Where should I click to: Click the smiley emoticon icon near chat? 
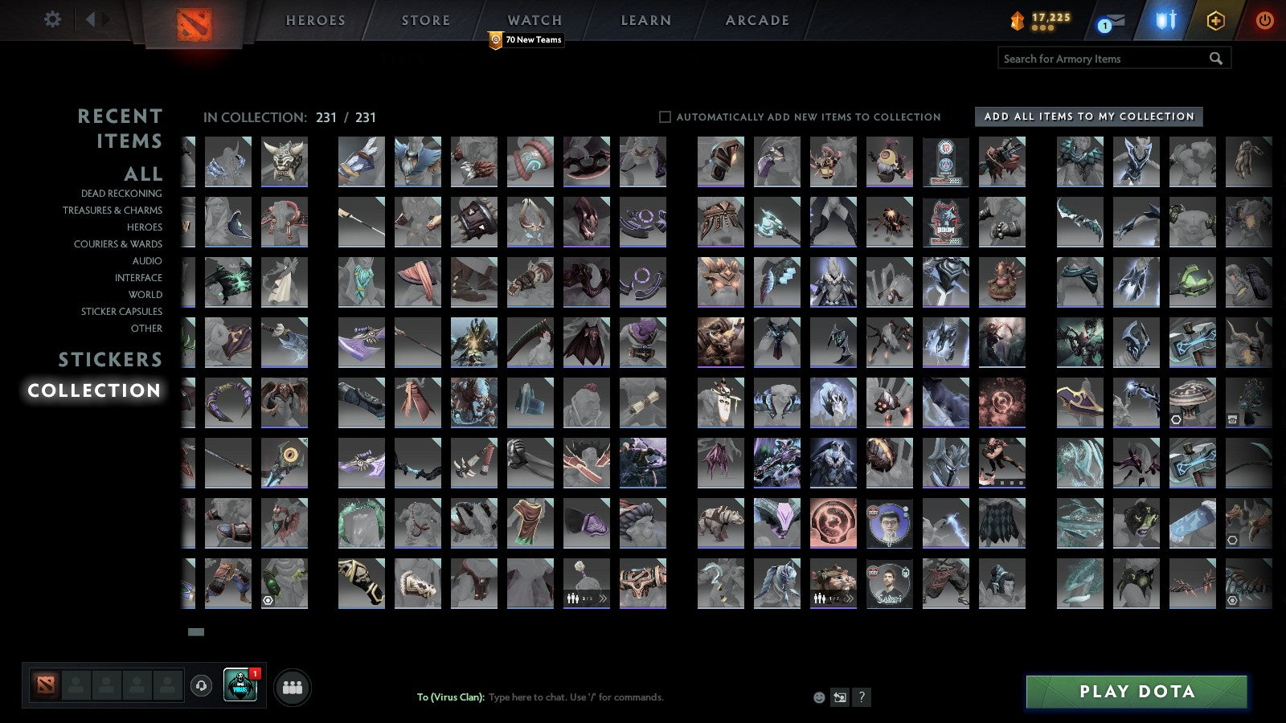[x=818, y=697]
